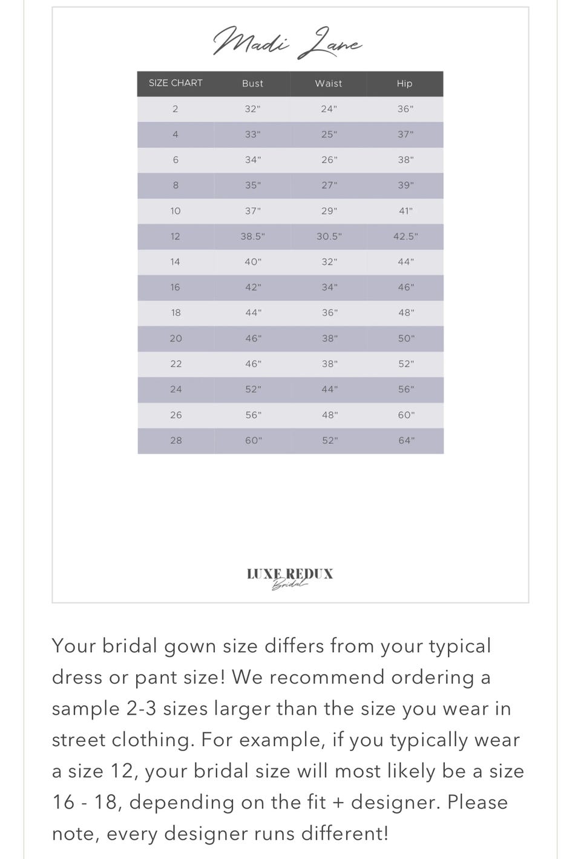Viewport: 581px width, 859px height.
Task: Click the 30.5" waist measurement cell
Action: 329,236
